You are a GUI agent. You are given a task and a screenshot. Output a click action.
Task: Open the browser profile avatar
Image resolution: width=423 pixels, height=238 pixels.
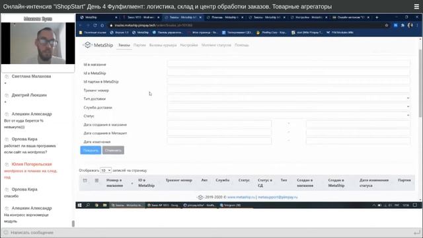click(x=410, y=25)
